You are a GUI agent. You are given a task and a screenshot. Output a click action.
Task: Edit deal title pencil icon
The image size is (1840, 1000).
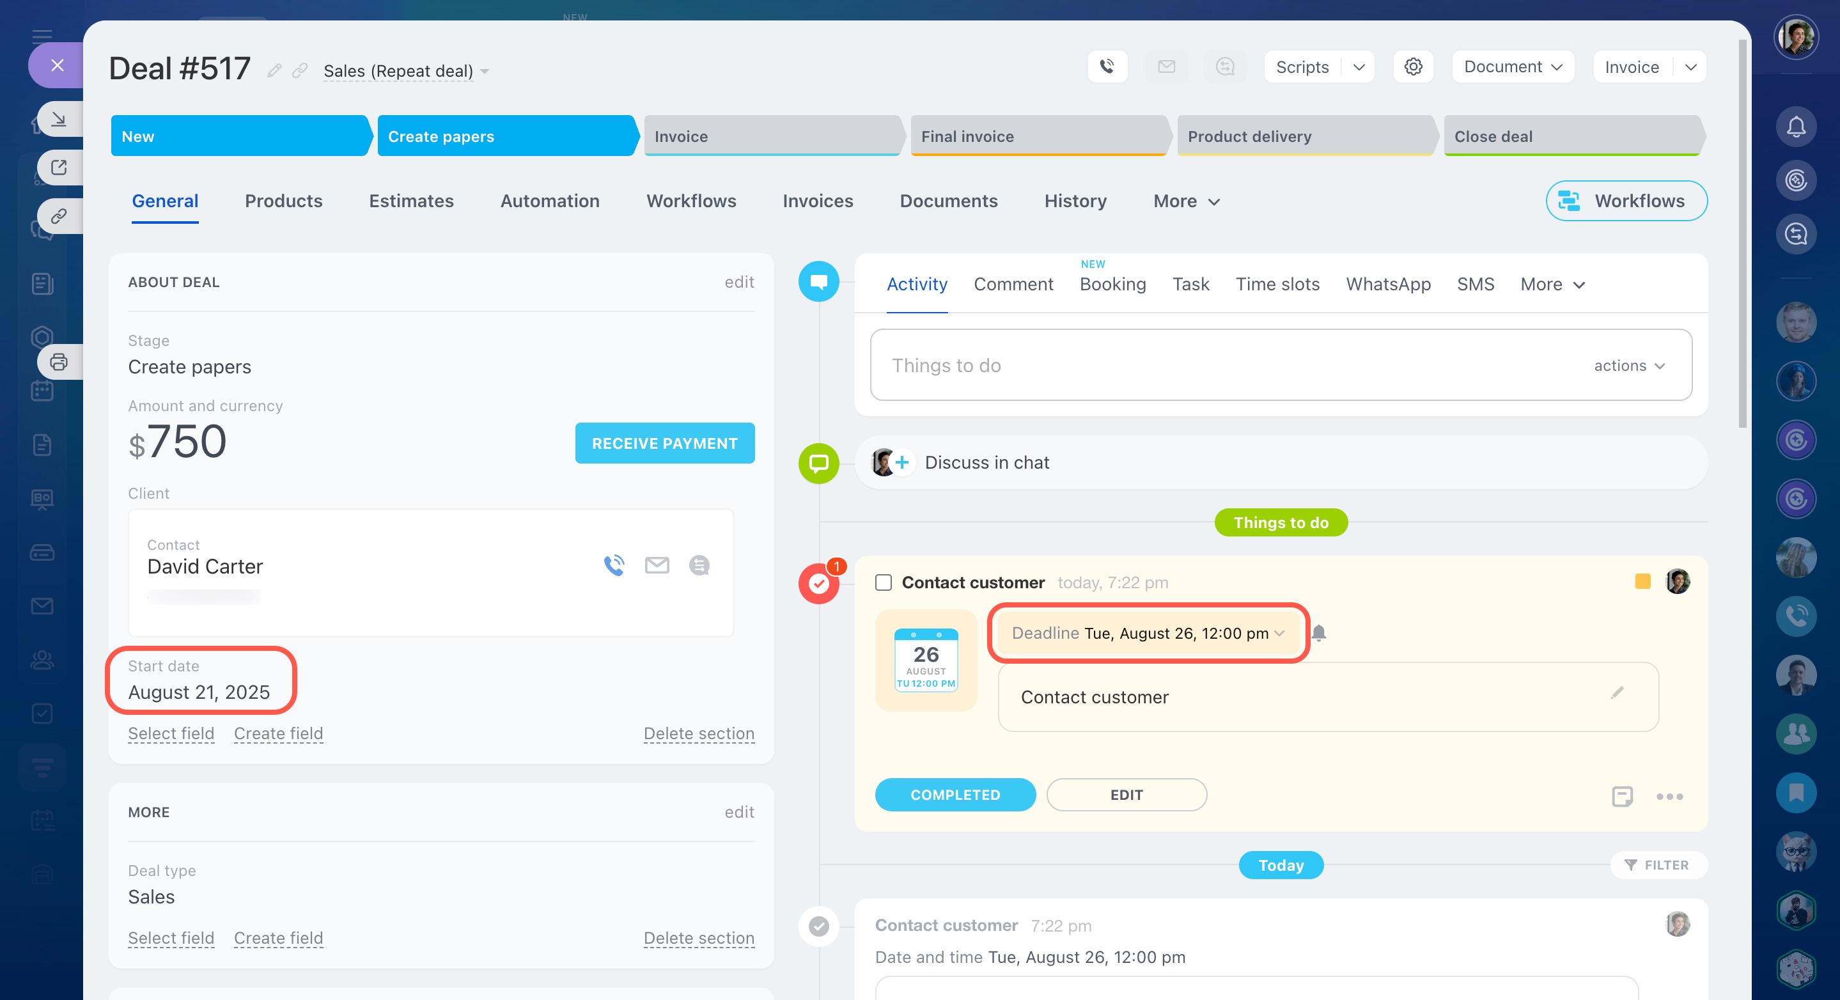274,70
